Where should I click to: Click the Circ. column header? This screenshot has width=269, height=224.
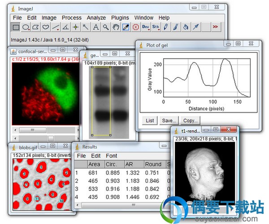114,164
